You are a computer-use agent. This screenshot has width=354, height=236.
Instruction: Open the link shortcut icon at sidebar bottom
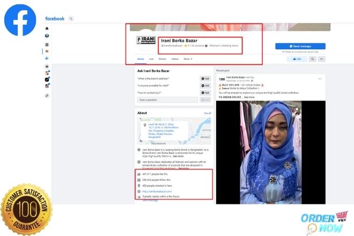pyautogui.click(x=47, y=96)
